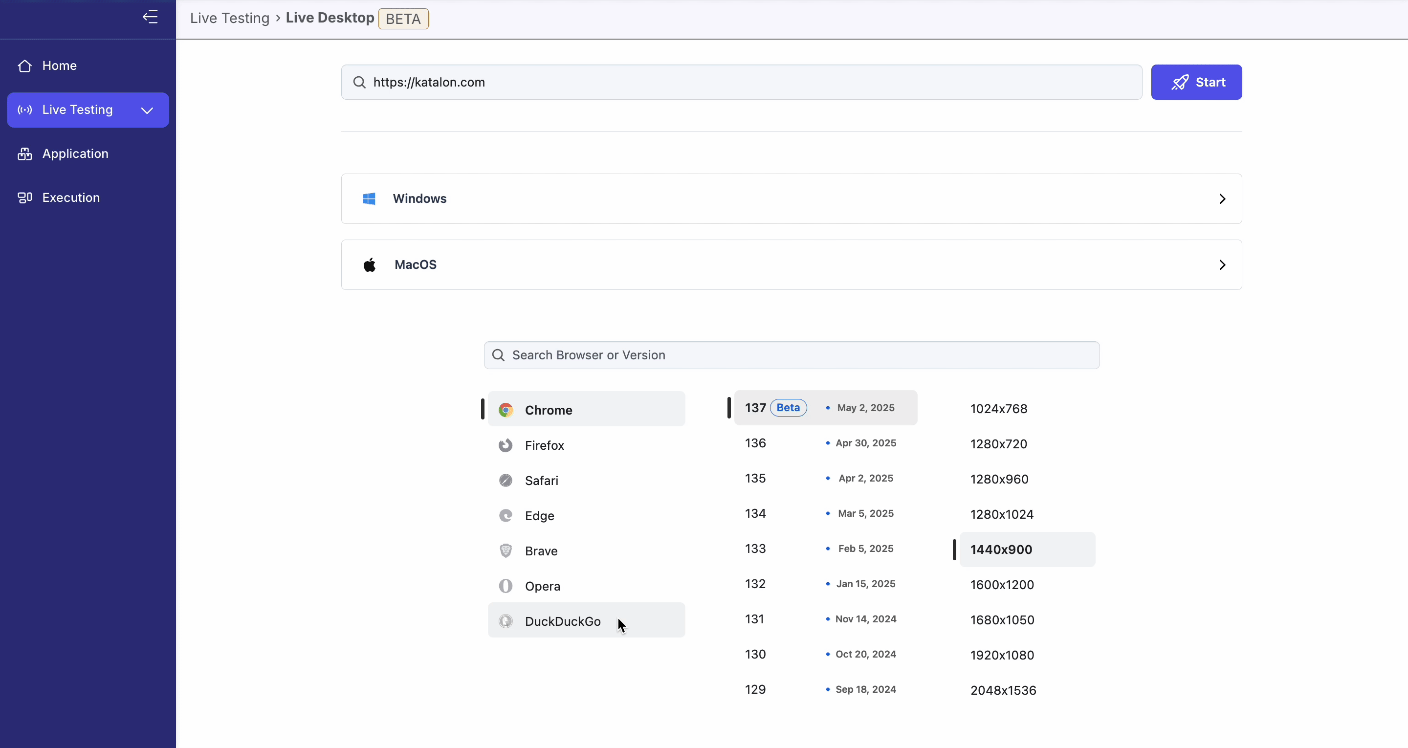Select resolution 1920x1080
1408x748 pixels.
tap(1028, 655)
